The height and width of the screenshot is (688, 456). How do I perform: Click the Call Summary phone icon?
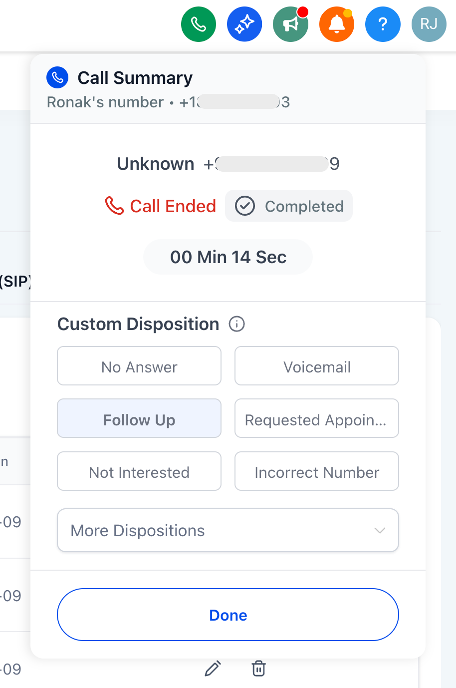(x=57, y=77)
